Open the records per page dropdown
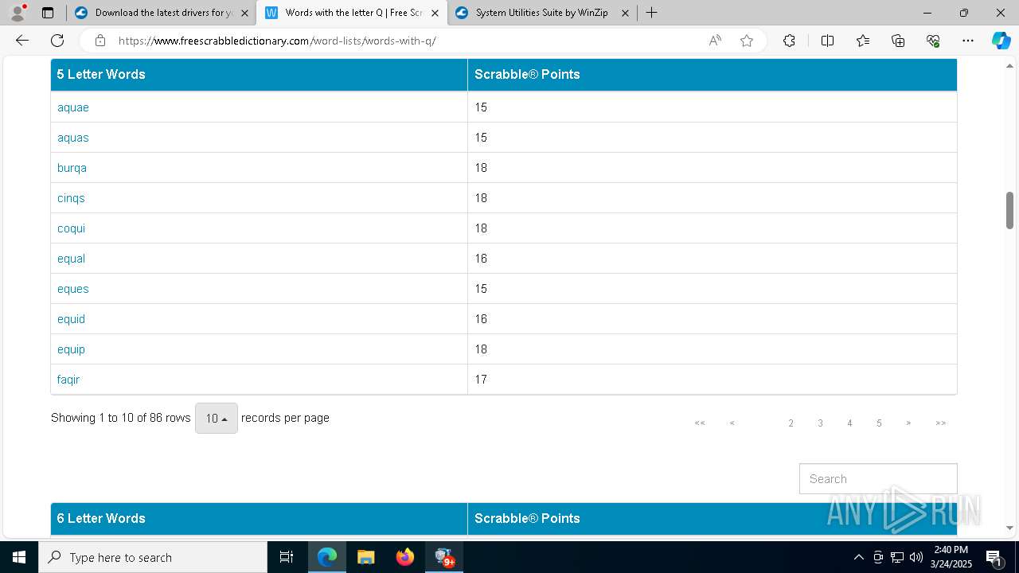 coord(217,418)
